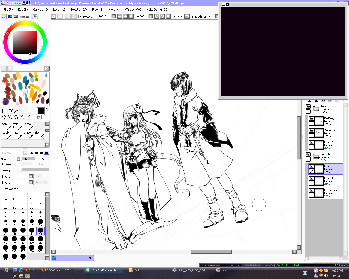Click the zoom in plus button
The width and height of the screenshot is (349, 279).
point(125,16)
